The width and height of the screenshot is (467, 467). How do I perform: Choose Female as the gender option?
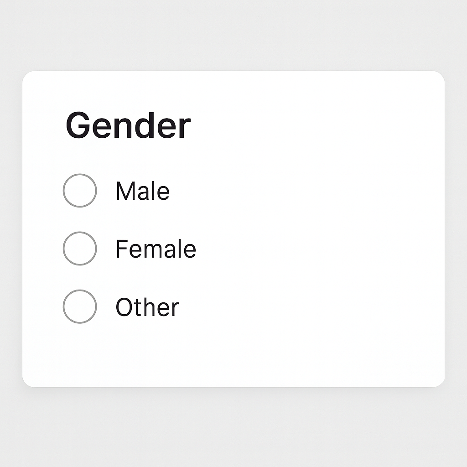pos(80,249)
